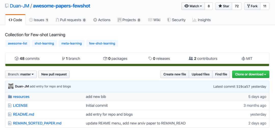Expand the Branch: master dropdown
Viewport: 275px width, 130px height.
(x=21, y=74)
